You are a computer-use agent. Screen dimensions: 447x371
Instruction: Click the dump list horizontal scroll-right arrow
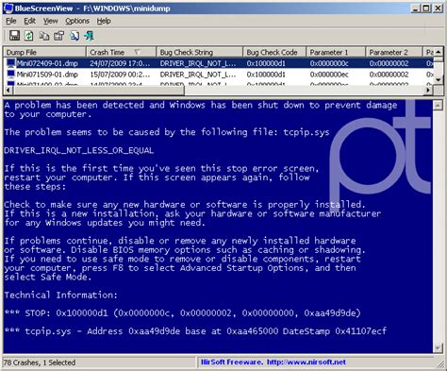click(x=428, y=90)
